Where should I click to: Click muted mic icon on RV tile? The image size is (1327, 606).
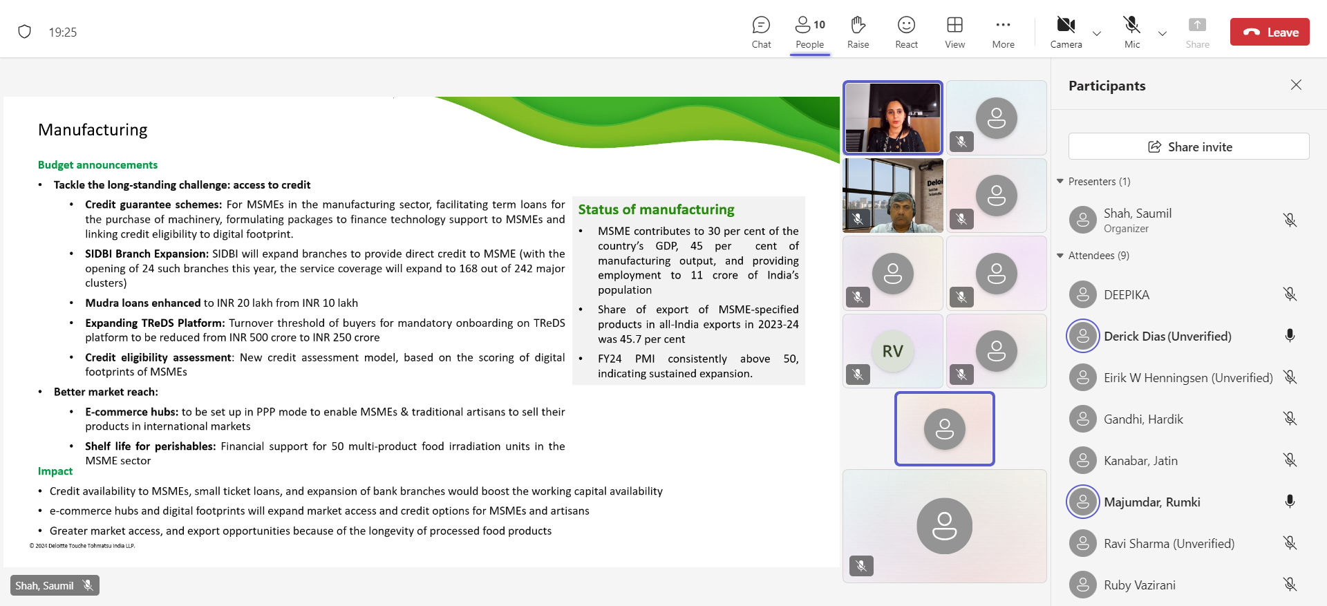[x=858, y=375]
